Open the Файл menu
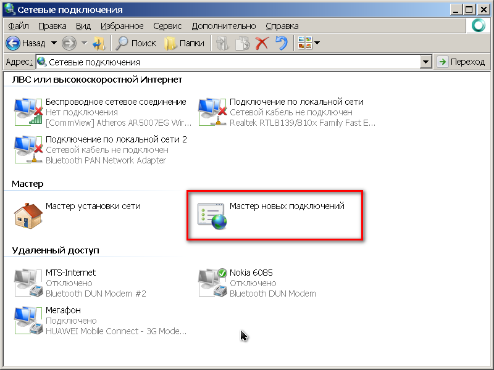 19,26
